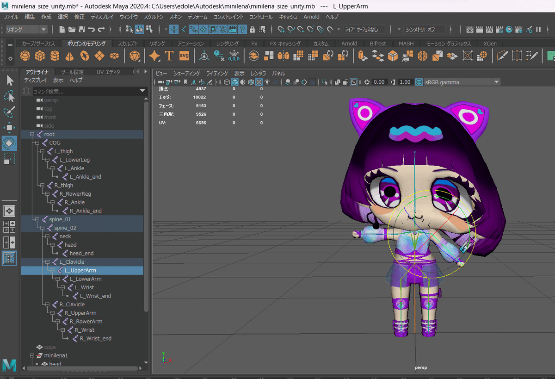Open the Outliner ディスプレイ menu

click(35, 80)
